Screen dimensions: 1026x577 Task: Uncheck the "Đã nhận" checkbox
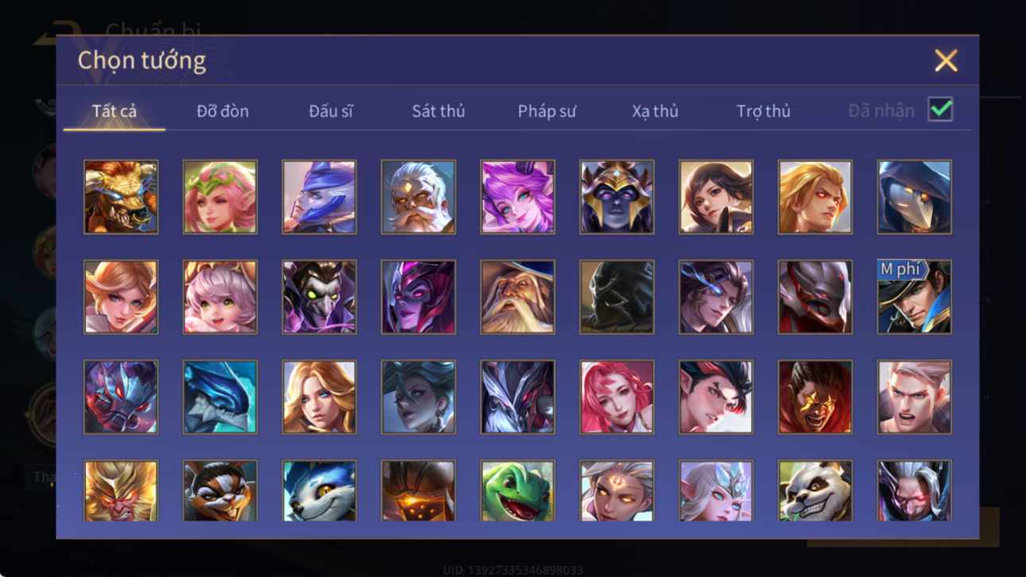[x=940, y=110]
